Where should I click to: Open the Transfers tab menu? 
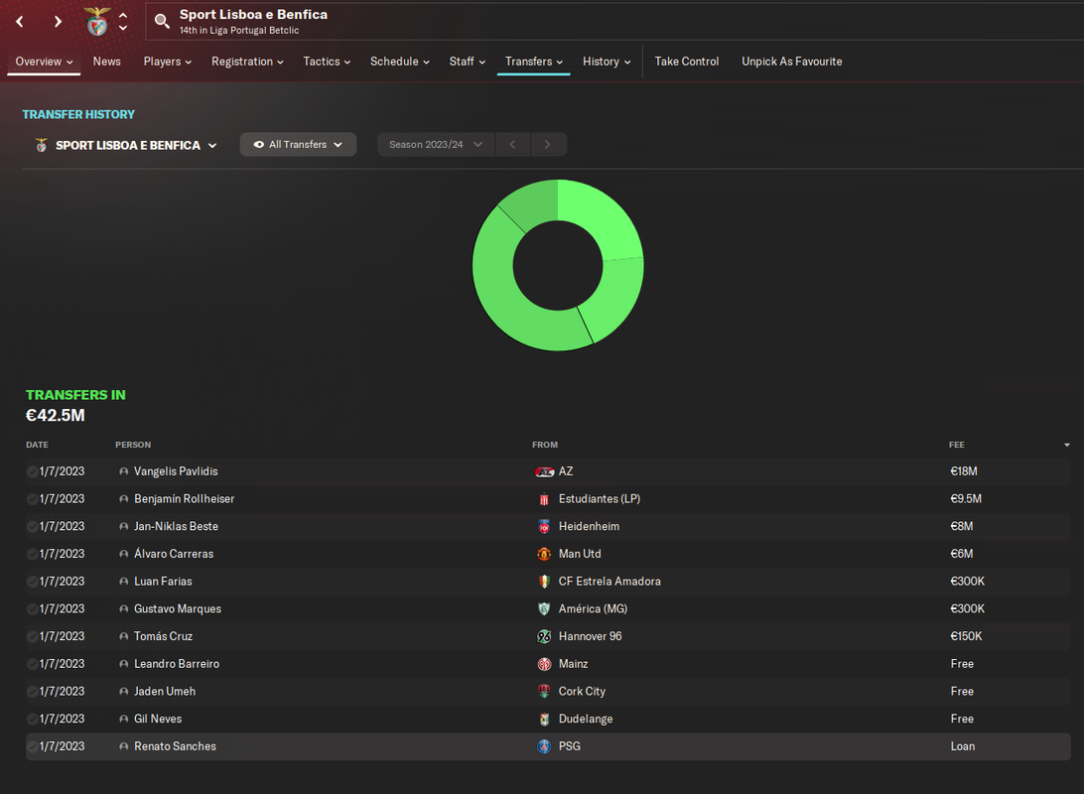[x=534, y=62]
